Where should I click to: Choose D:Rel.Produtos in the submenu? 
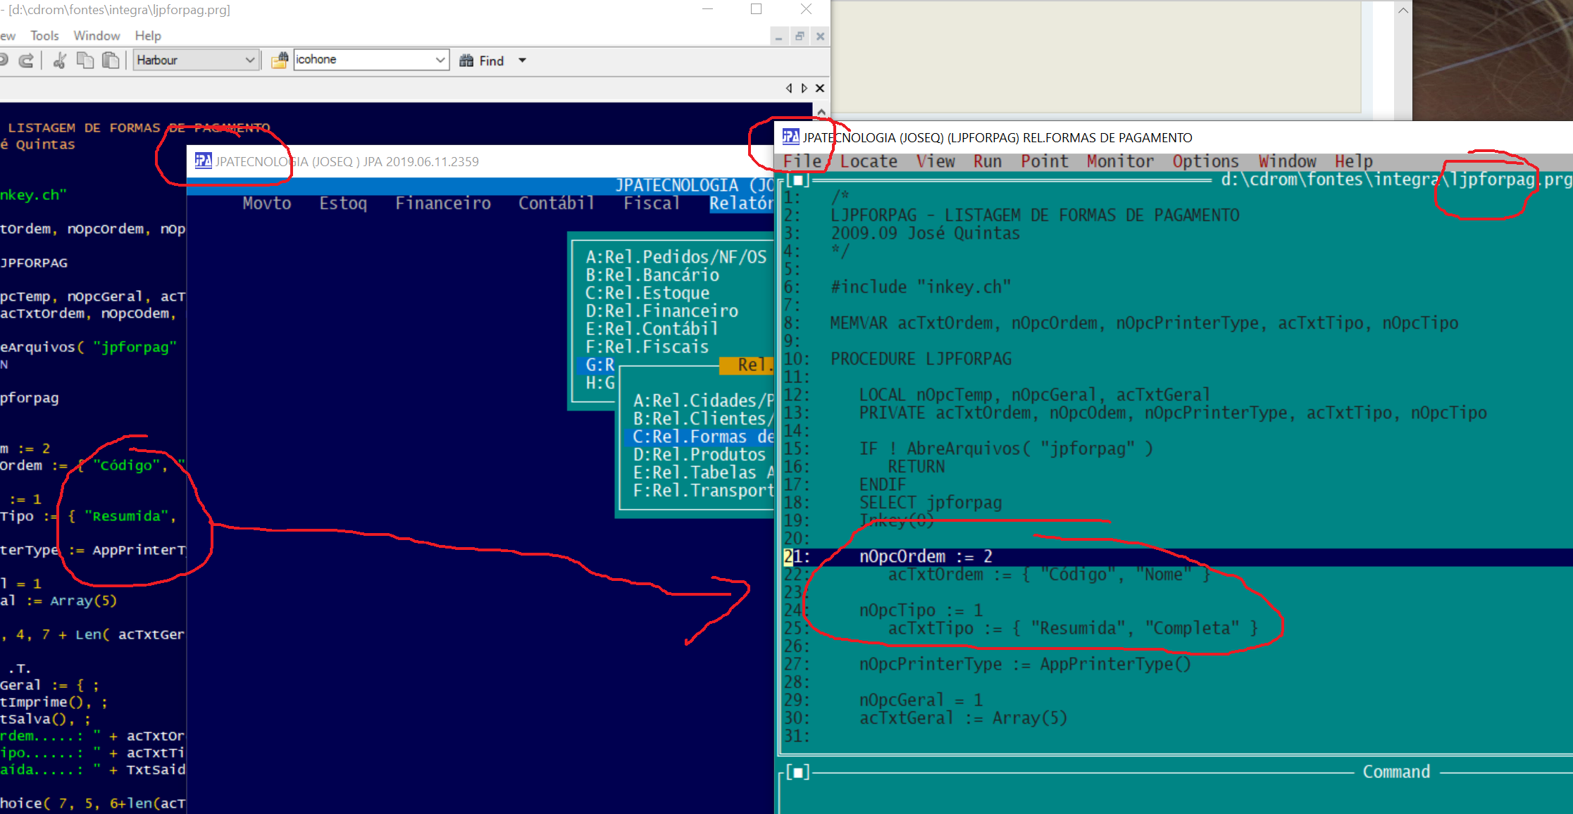[x=697, y=455]
